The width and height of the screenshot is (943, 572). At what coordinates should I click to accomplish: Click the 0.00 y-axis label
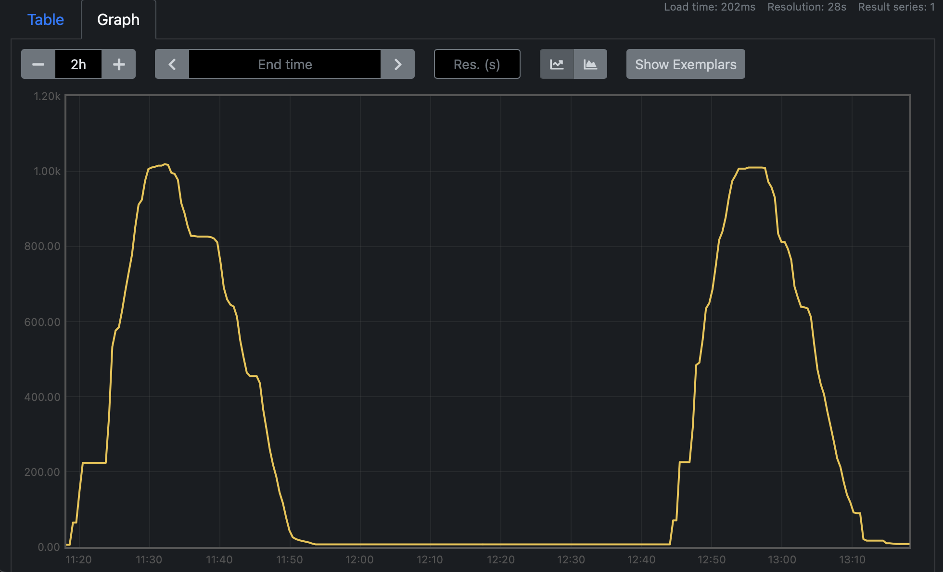(x=49, y=547)
